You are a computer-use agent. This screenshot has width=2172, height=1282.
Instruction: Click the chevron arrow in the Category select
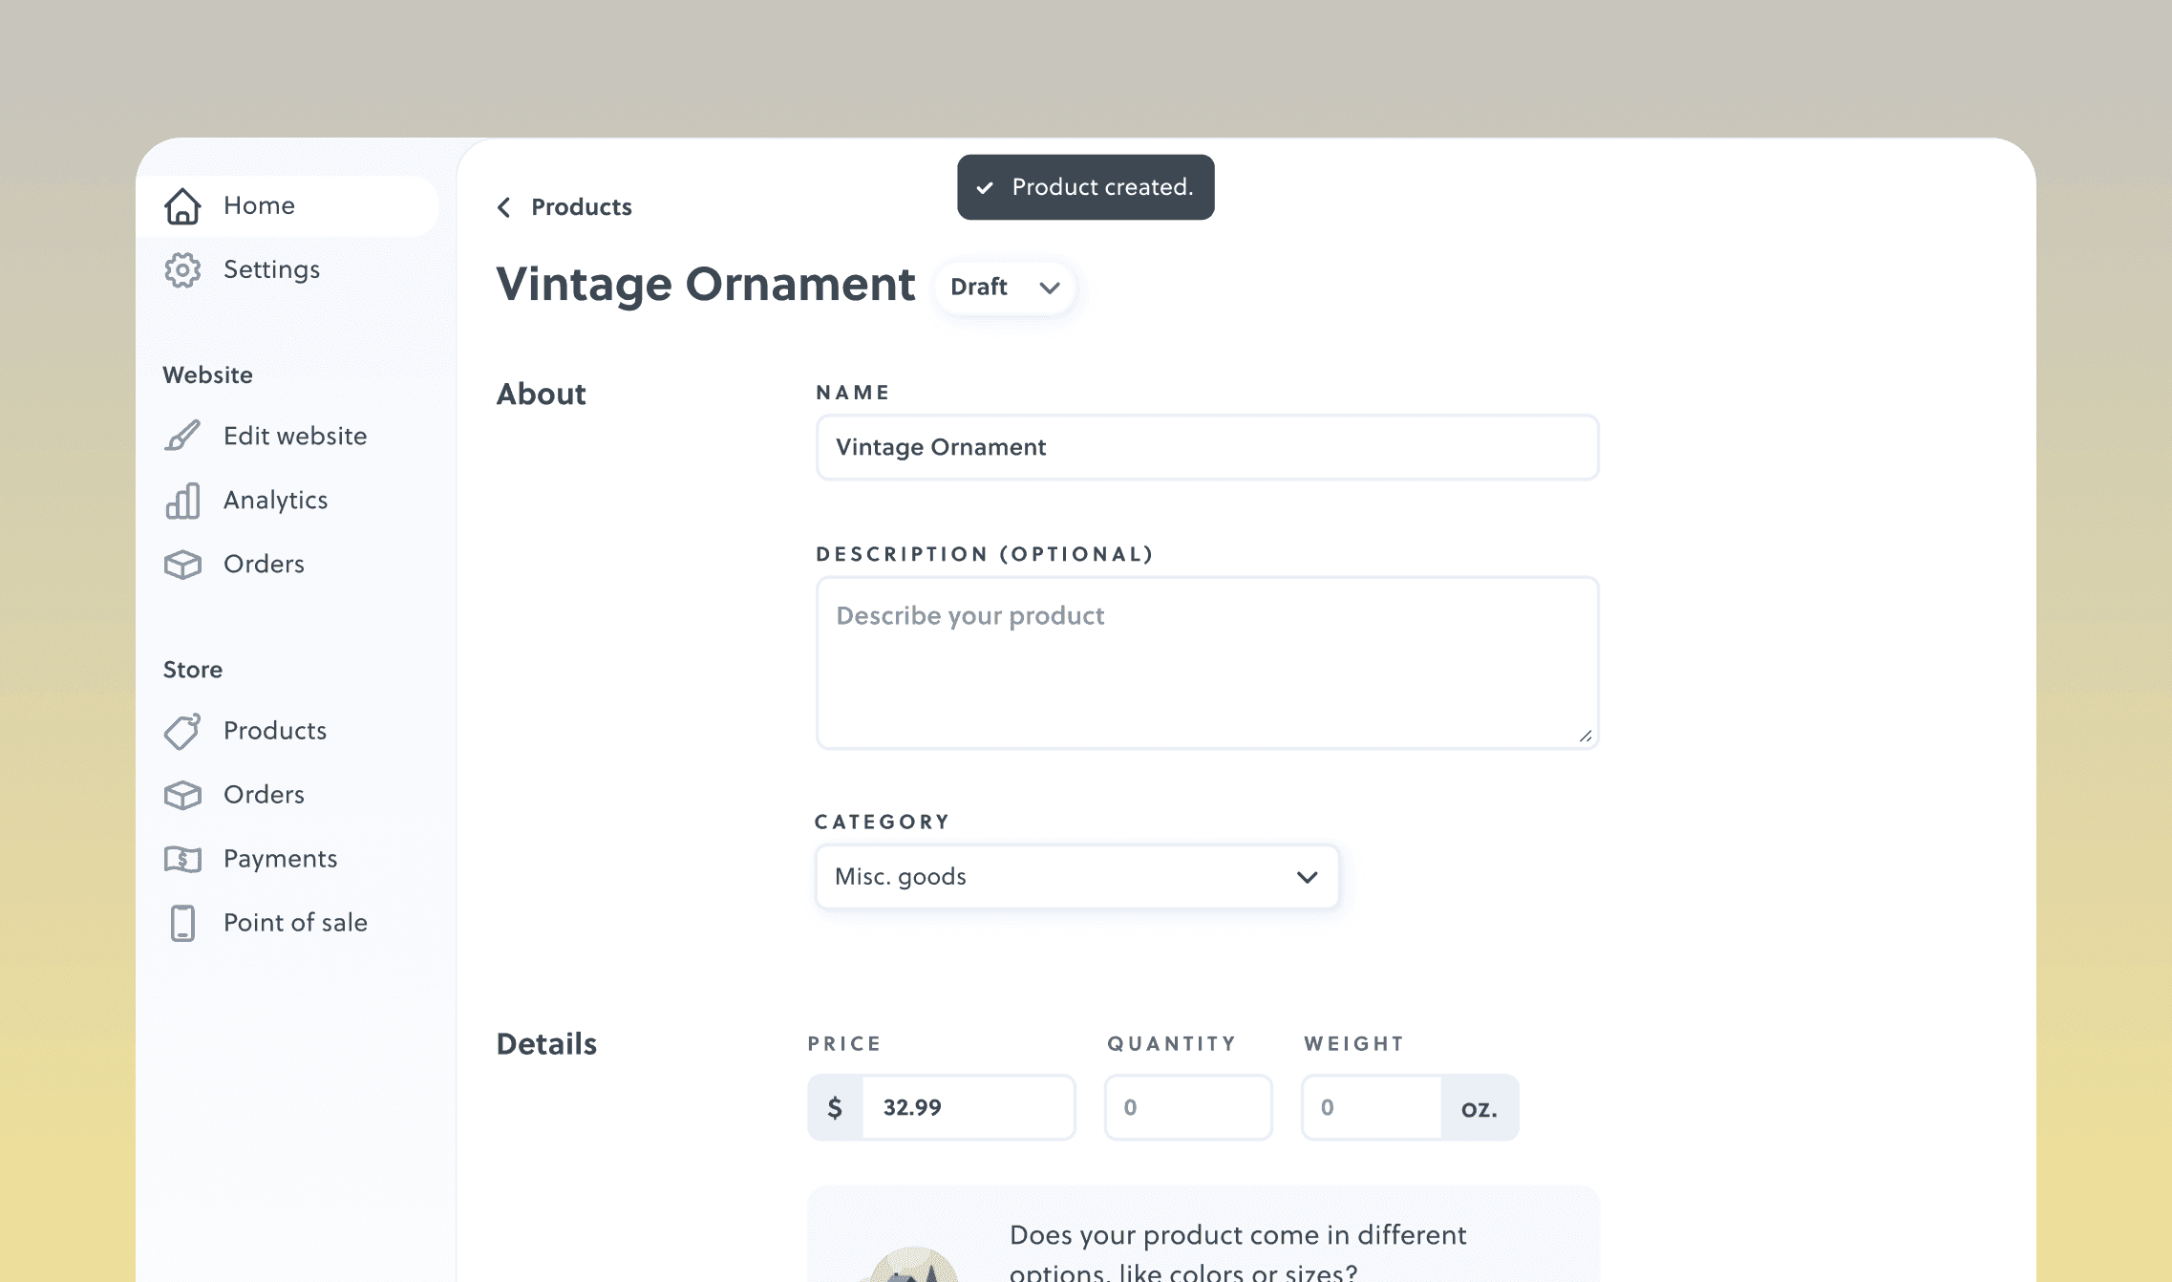pyautogui.click(x=1307, y=877)
